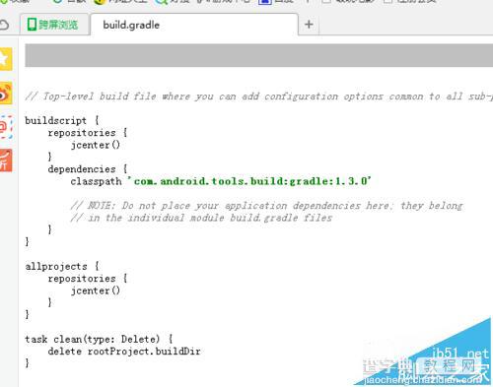
Task: Click the restore-closed-tab arrow left of the tabs
Action: pos(4,25)
